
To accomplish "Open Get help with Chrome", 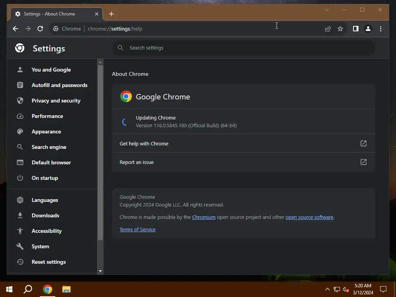I will pos(244,143).
